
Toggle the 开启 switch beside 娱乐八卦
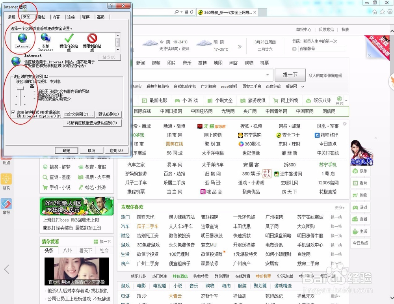click(x=339, y=100)
